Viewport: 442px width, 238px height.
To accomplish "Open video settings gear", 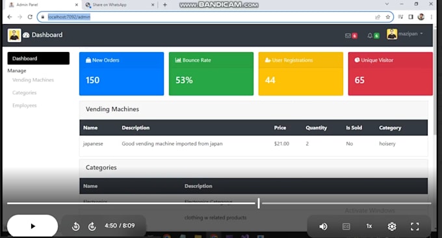I will point(392,226).
